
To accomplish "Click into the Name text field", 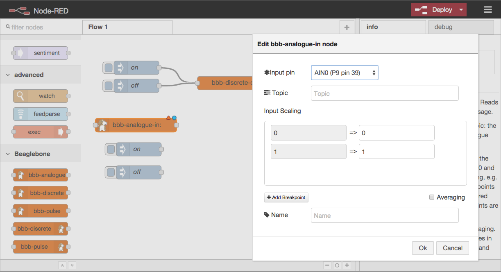I will tap(385, 215).
